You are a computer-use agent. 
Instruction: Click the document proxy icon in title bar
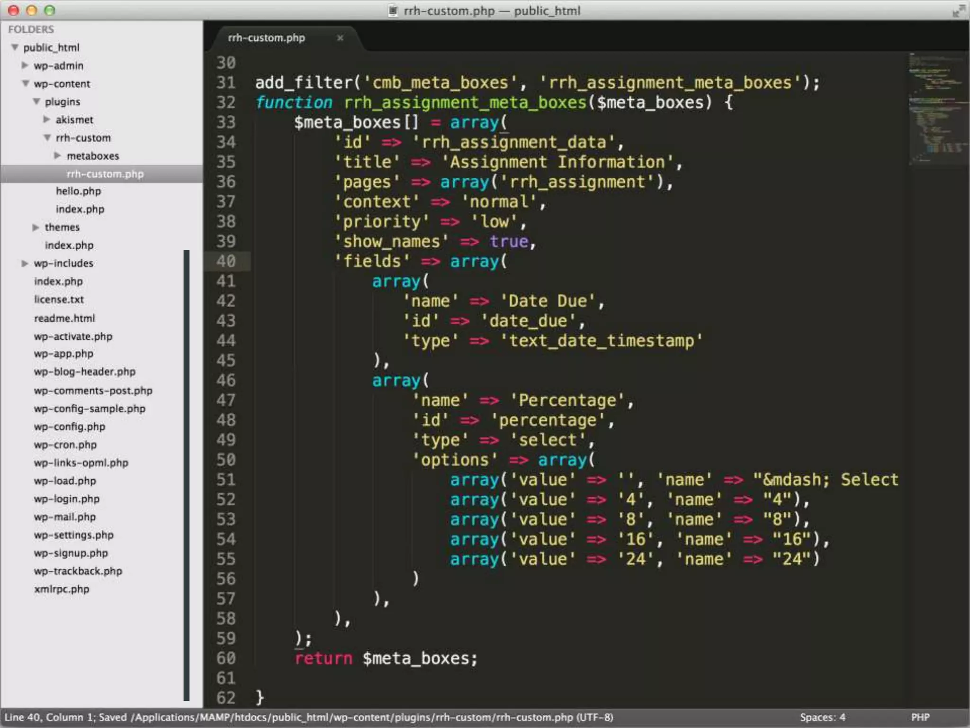(393, 10)
